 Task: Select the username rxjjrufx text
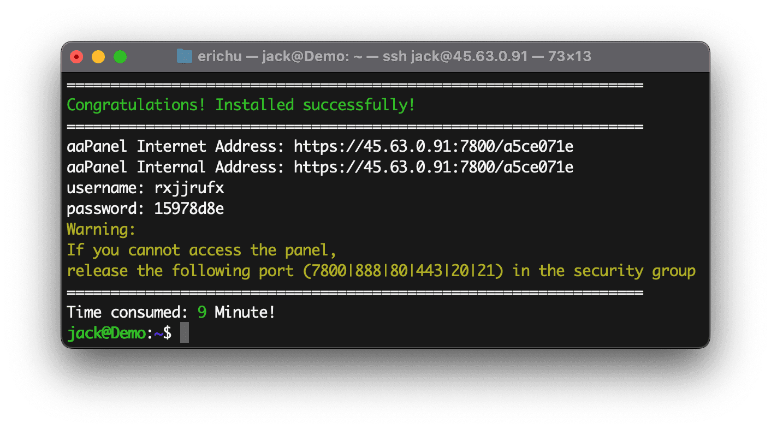[x=190, y=187]
